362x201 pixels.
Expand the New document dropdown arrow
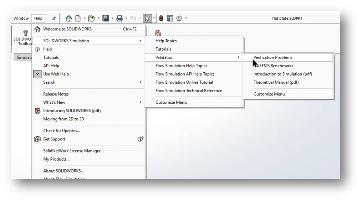tap(85, 18)
